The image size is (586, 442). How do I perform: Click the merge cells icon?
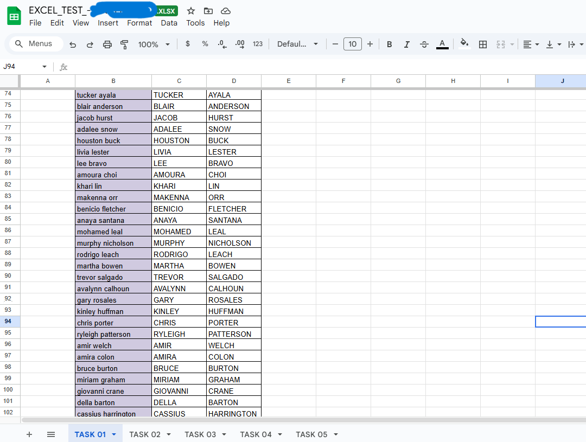pos(501,44)
